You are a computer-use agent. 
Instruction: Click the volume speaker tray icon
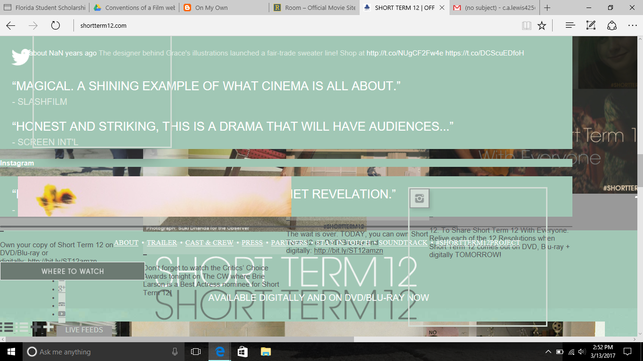(x=583, y=352)
